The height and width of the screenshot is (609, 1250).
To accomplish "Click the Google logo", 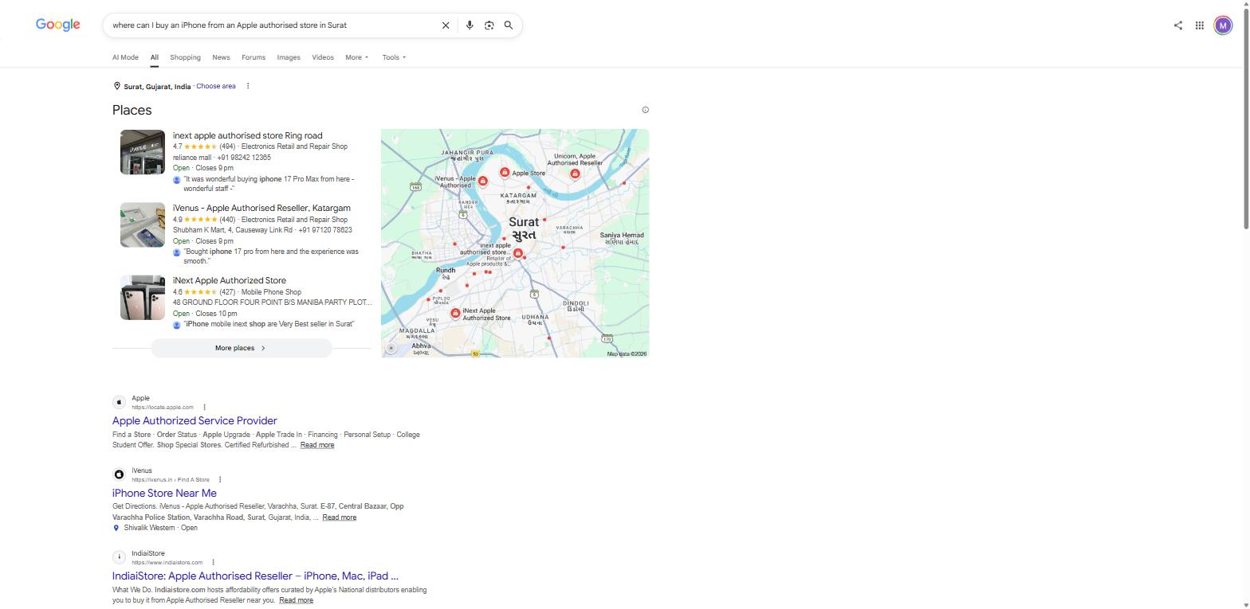I will (57, 25).
